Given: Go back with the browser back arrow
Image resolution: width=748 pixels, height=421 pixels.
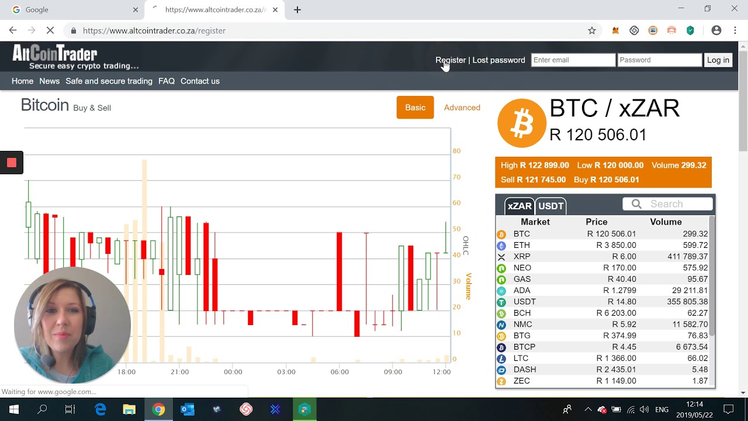Looking at the screenshot, I should 13,30.
